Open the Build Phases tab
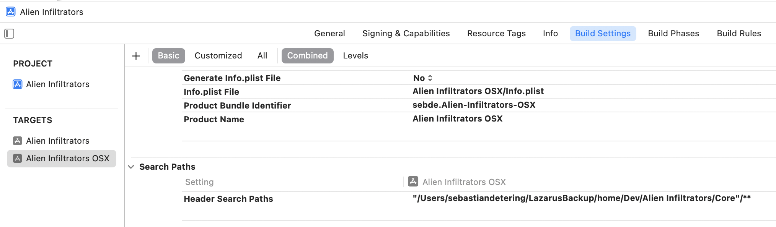Image resolution: width=776 pixels, height=227 pixels. pos(673,34)
